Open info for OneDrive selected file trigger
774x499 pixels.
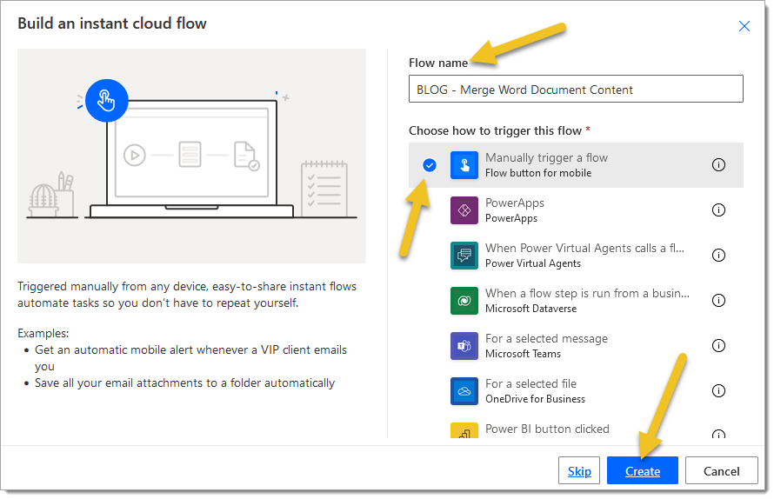(x=718, y=391)
